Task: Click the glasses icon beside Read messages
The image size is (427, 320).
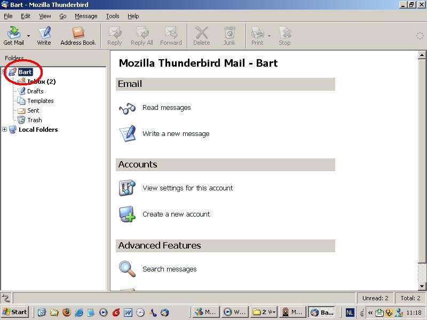Action: (x=127, y=109)
